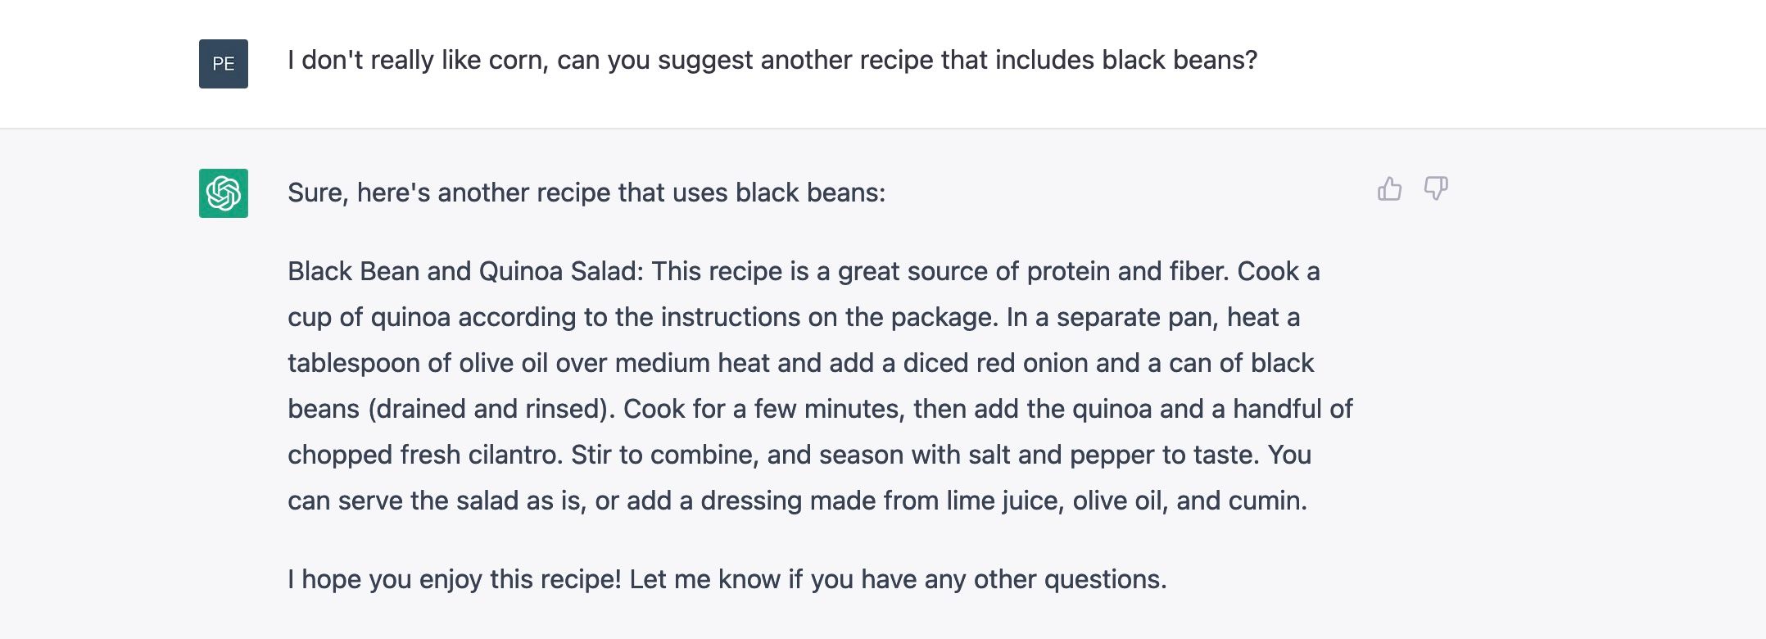Click the thumbs up feedback icon
The width and height of the screenshot is (1766, 639).
point(1389,189)
